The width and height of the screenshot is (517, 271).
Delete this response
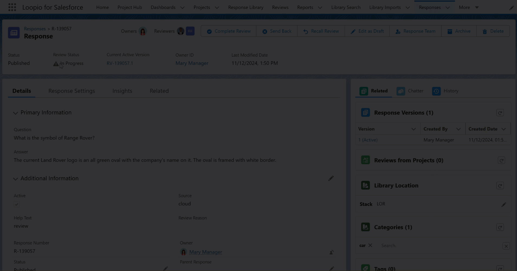click(493, 31)
